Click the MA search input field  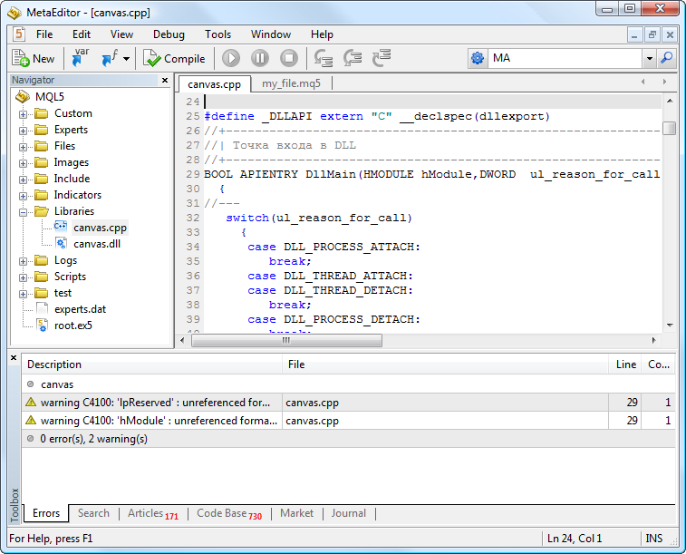[565, 58]
